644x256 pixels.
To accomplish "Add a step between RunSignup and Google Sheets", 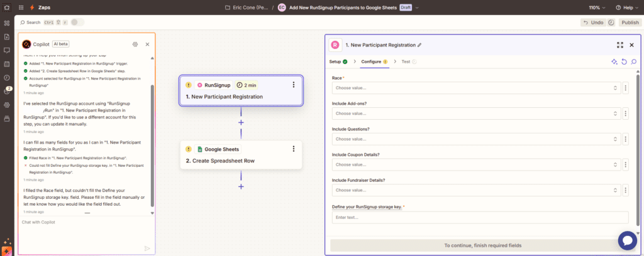I will (x=241, y=122).
